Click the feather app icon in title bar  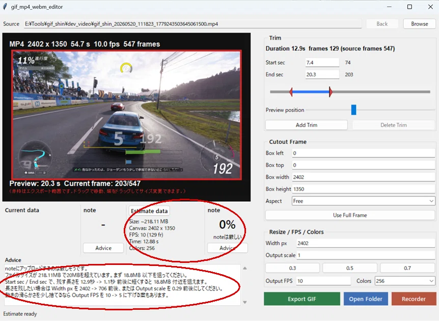tap(5, 7)
